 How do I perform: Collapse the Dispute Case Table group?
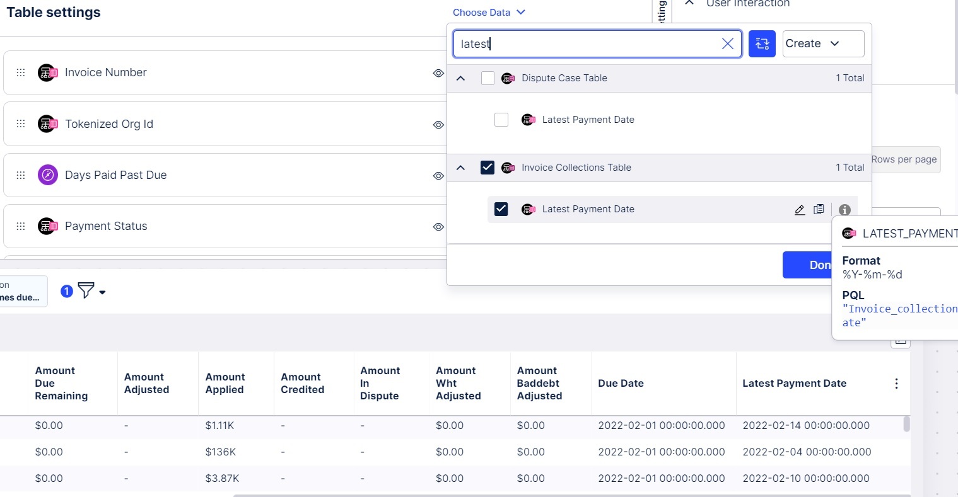click(460, 78)
